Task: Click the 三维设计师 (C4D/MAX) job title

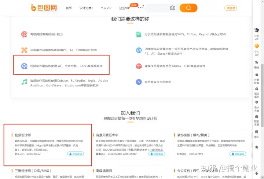Action: pyautogui.click(x=33, y=171)
